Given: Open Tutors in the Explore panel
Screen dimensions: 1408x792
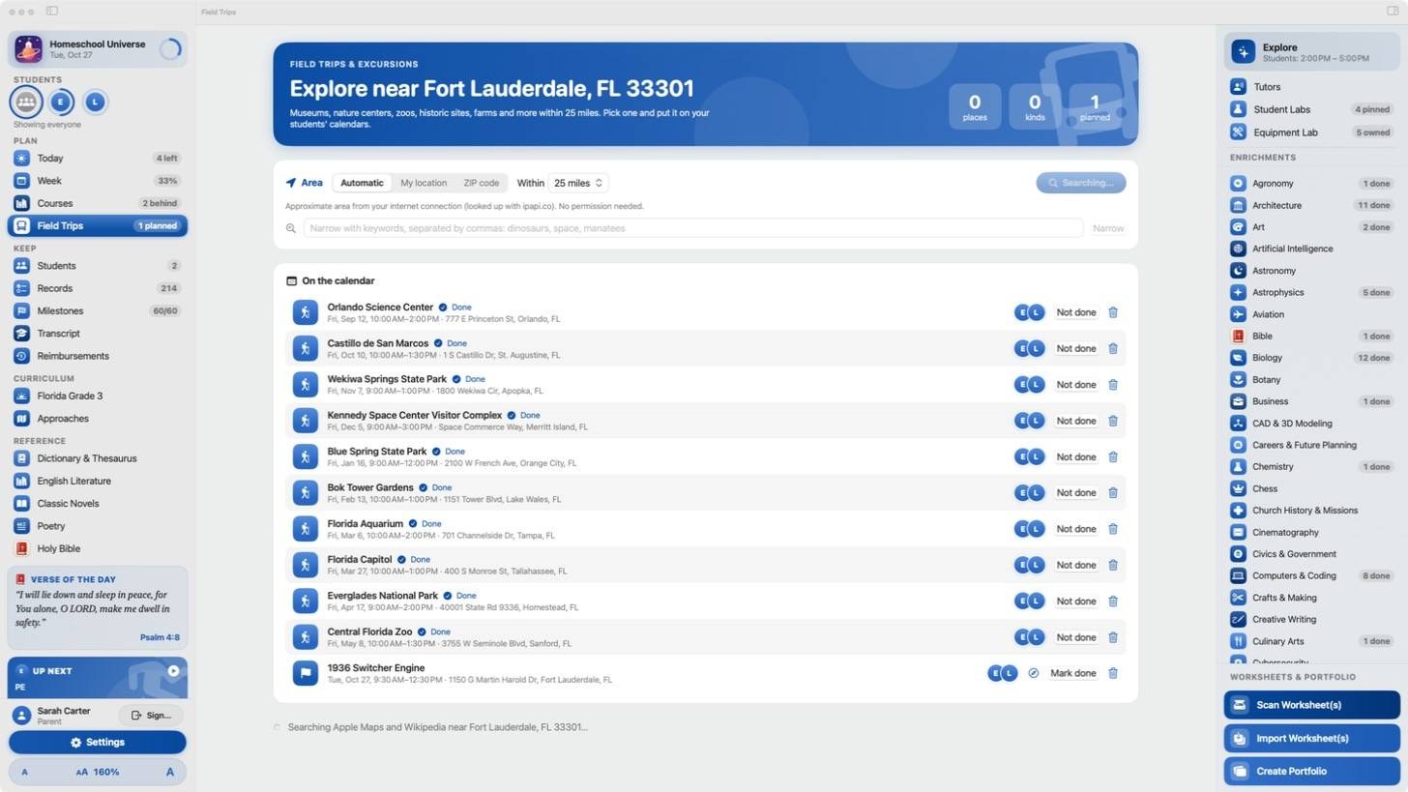Looking at the screenshot, I should click(x=1311, y=87).
